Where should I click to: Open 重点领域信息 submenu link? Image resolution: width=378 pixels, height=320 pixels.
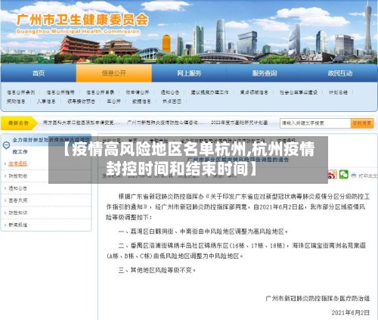coord(254,92)
